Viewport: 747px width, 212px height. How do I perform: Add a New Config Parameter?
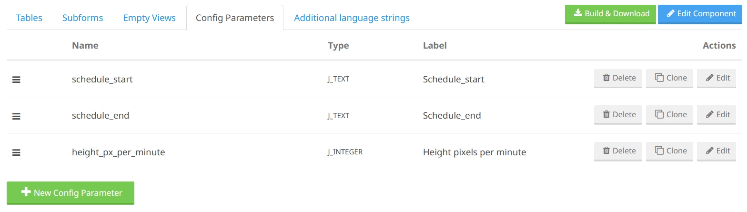[x=71, y=193]
